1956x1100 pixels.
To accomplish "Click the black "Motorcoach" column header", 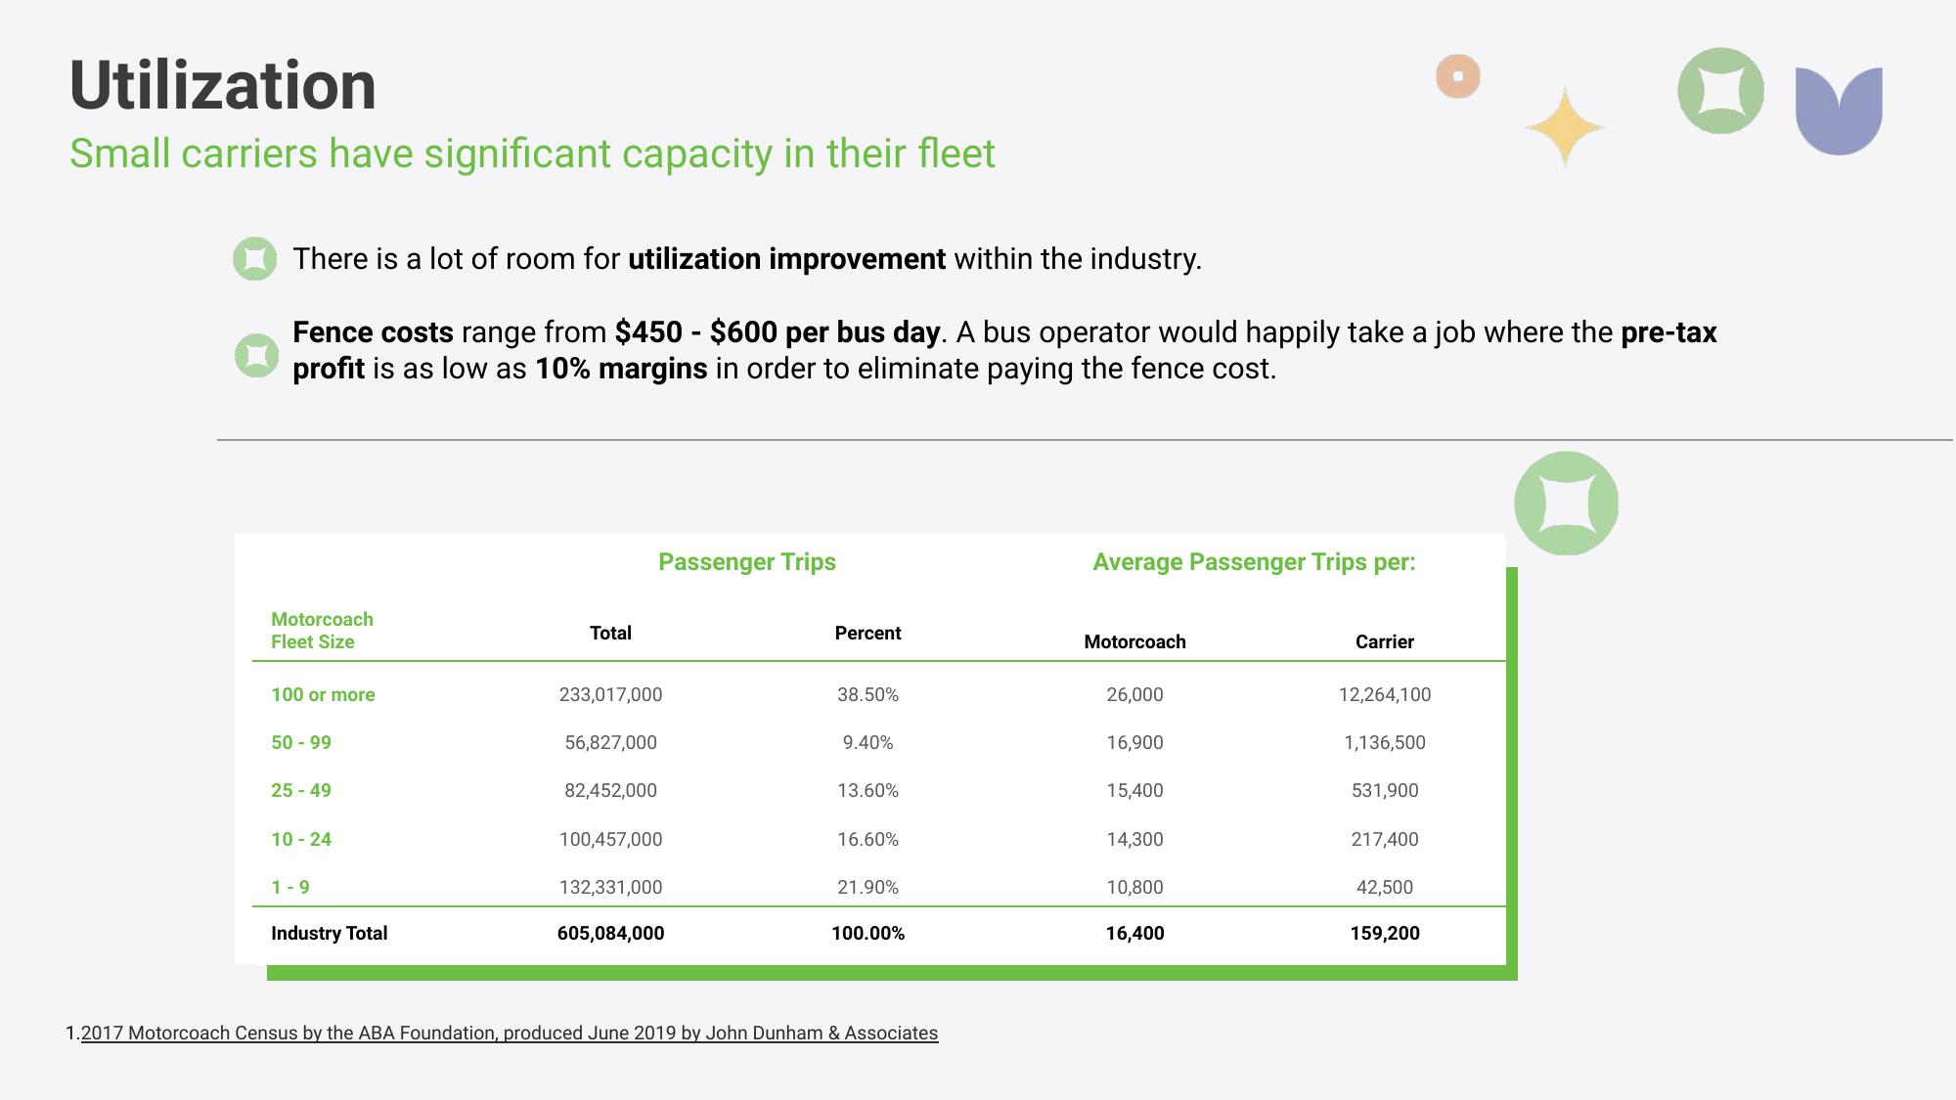I will (1134, 641).
